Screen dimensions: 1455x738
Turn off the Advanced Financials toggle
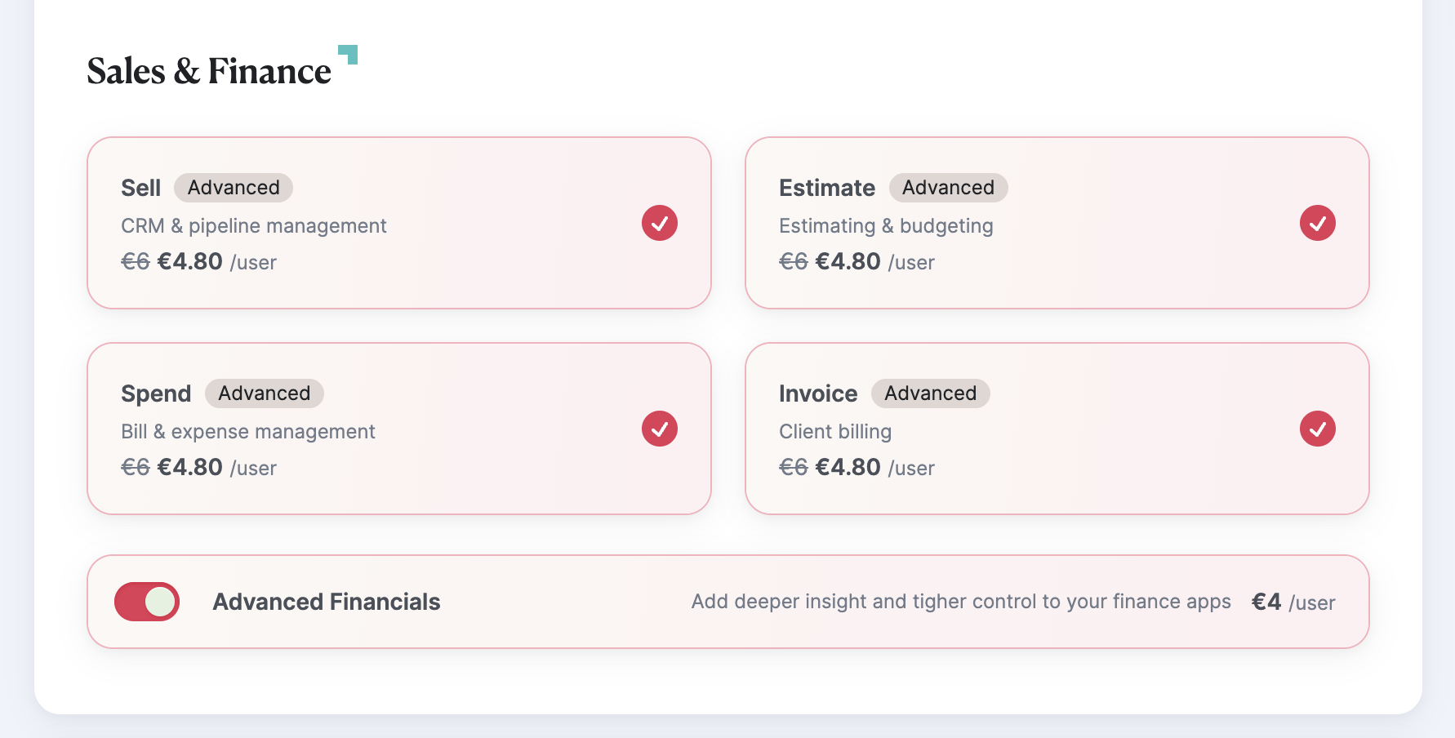147,602
